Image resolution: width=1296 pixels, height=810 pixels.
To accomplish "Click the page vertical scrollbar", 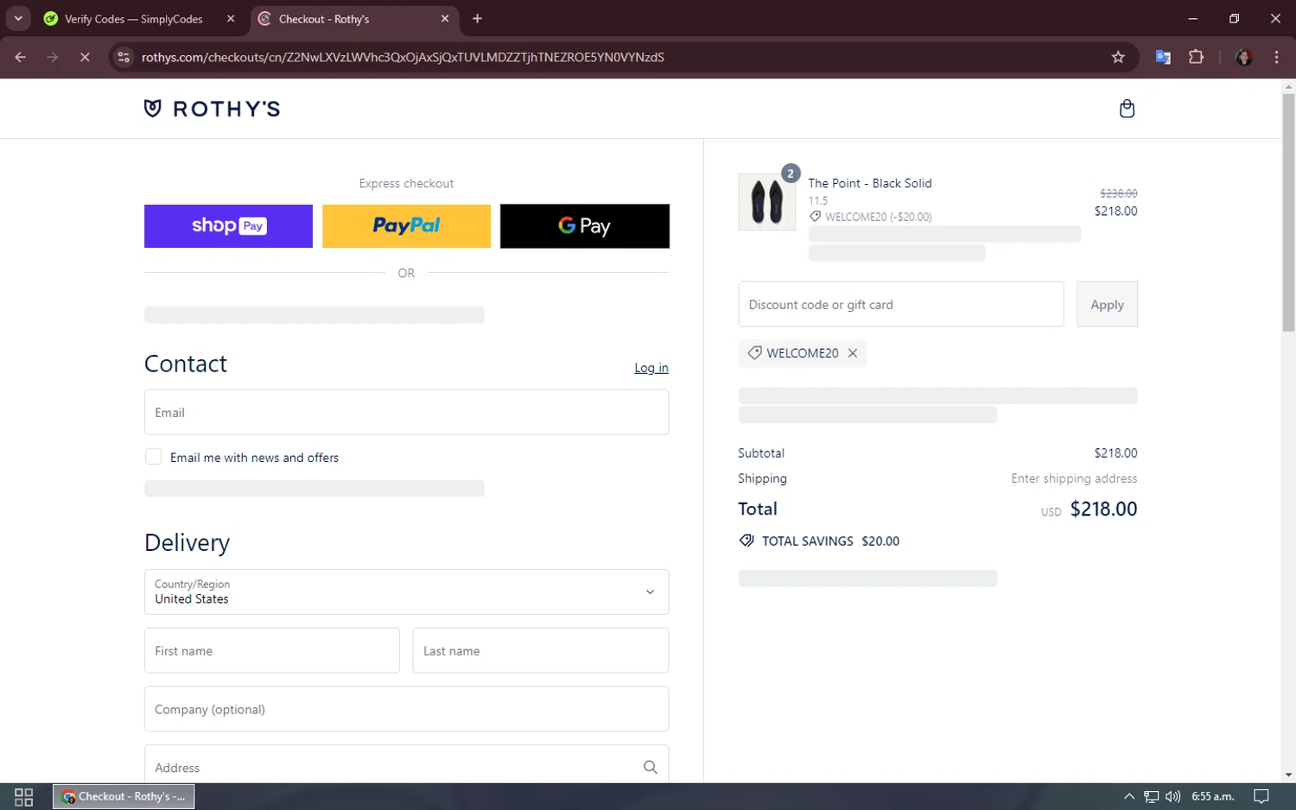I will pyautogui.click(x=1288, y=212).
